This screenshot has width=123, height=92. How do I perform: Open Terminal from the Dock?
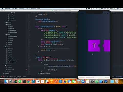pyautogui.click(x=24, y=82)
